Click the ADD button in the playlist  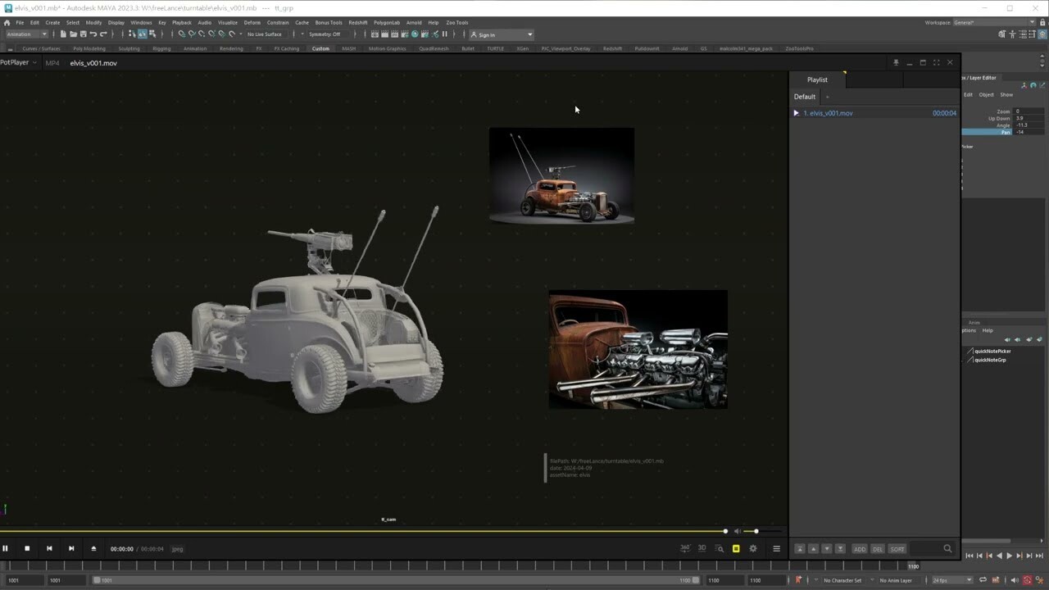click(859, 548)
